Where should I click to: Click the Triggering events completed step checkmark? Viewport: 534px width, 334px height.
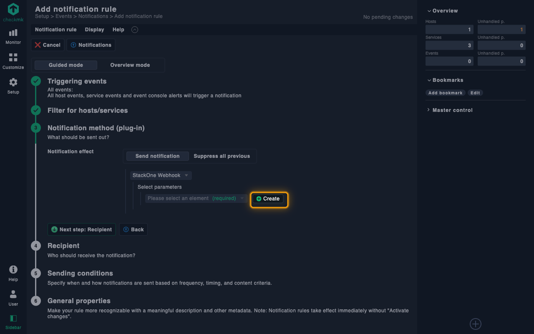(x=36, y=81)
